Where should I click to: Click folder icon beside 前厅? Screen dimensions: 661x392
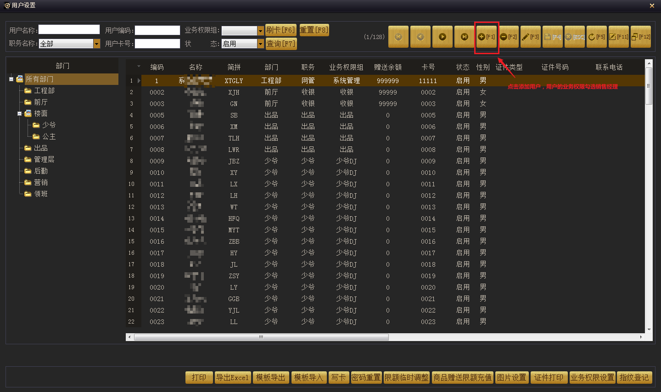[28, 102]
